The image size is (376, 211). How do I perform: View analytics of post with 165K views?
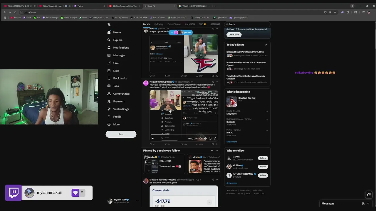[199, 144]
